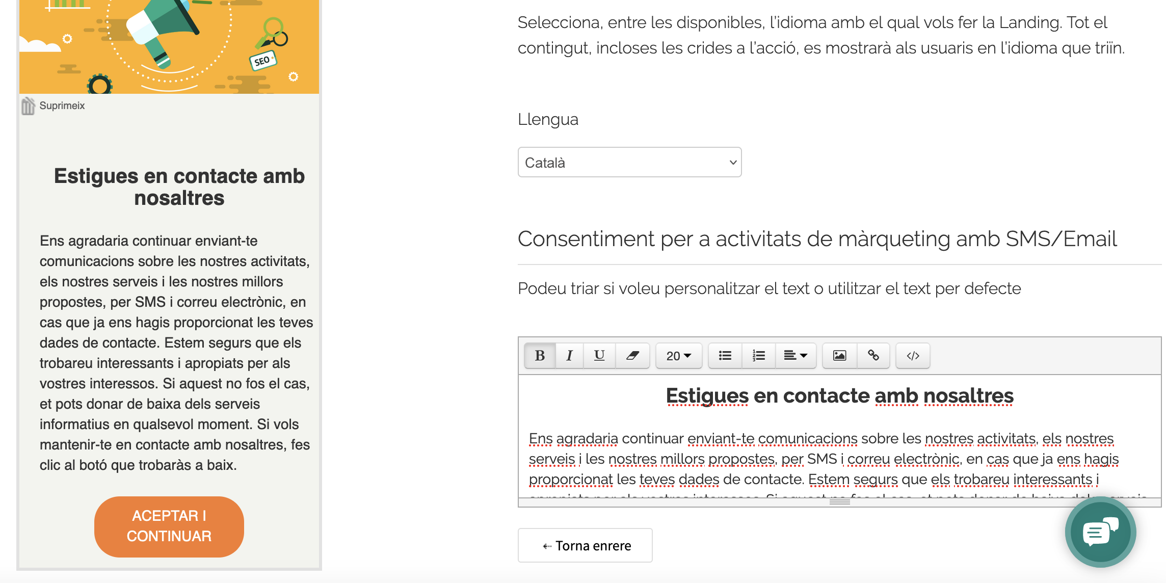Open the live chat bubble widget
The image size is (1166, 583).
(1100, 532)
